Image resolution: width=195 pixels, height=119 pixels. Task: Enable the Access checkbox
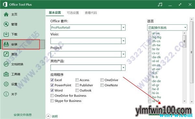tap(77, 80)
